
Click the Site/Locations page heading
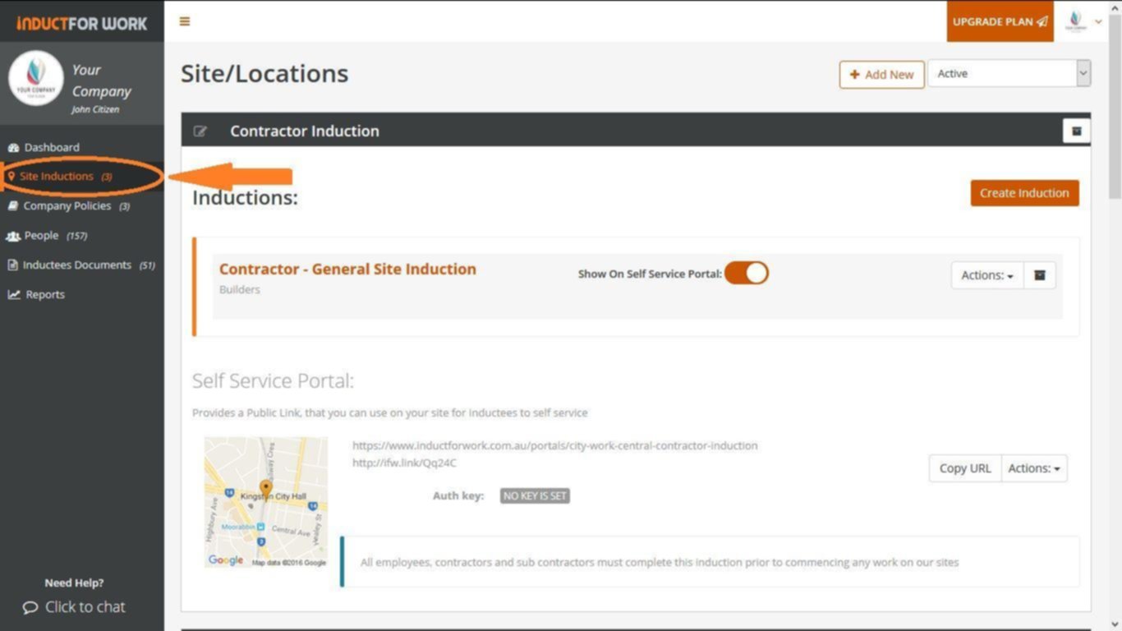point(264,74)
